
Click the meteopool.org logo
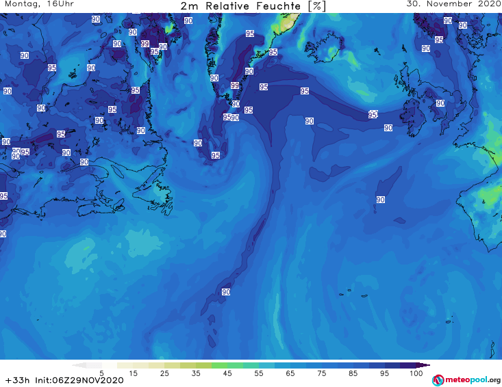tap(466, 380)
